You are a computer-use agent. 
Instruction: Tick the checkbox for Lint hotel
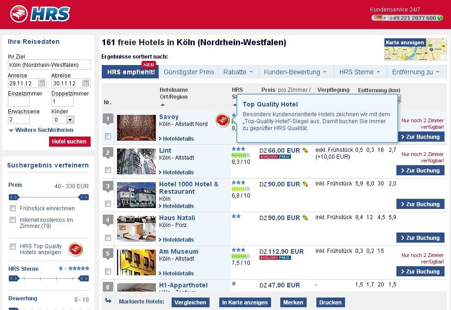point(108,170)
